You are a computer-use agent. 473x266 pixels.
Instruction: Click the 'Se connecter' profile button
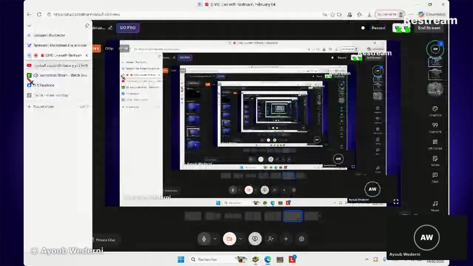point(389,14)
